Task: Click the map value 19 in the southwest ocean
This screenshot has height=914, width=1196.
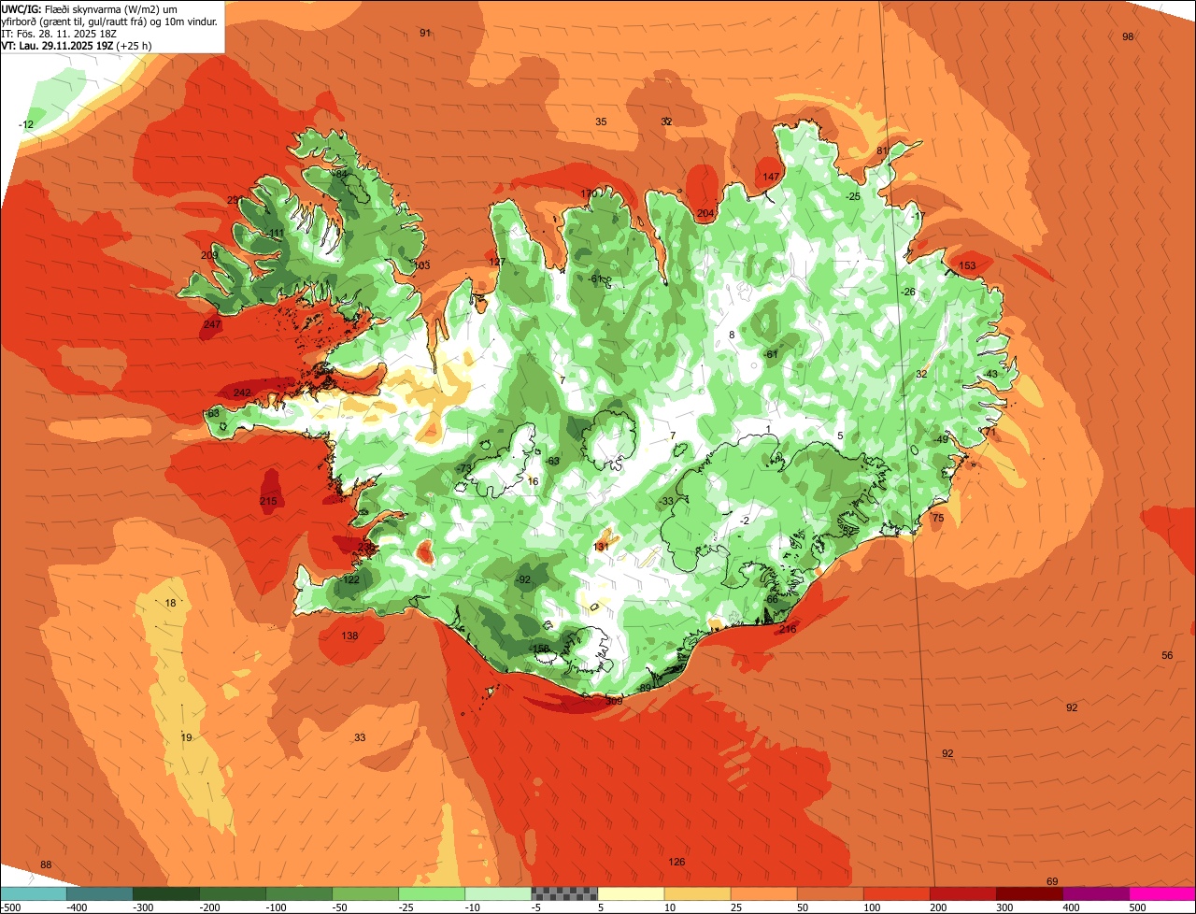Action: 186,737
